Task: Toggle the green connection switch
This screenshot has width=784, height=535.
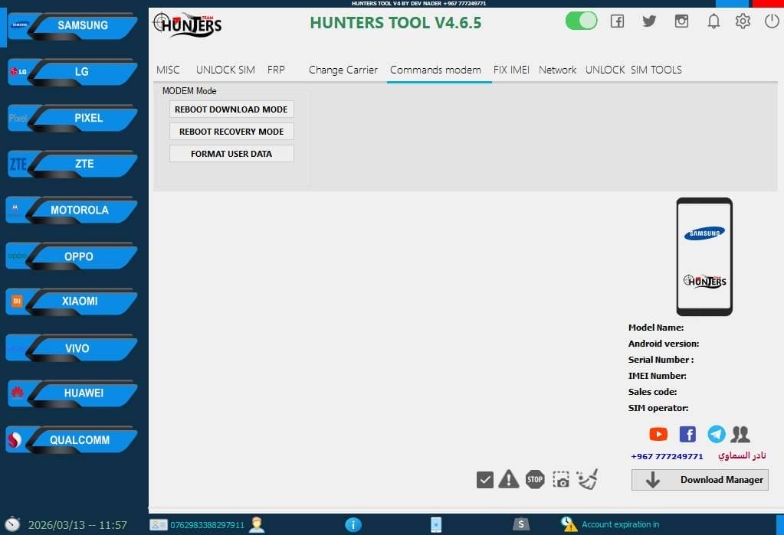Action: (581, 21)
